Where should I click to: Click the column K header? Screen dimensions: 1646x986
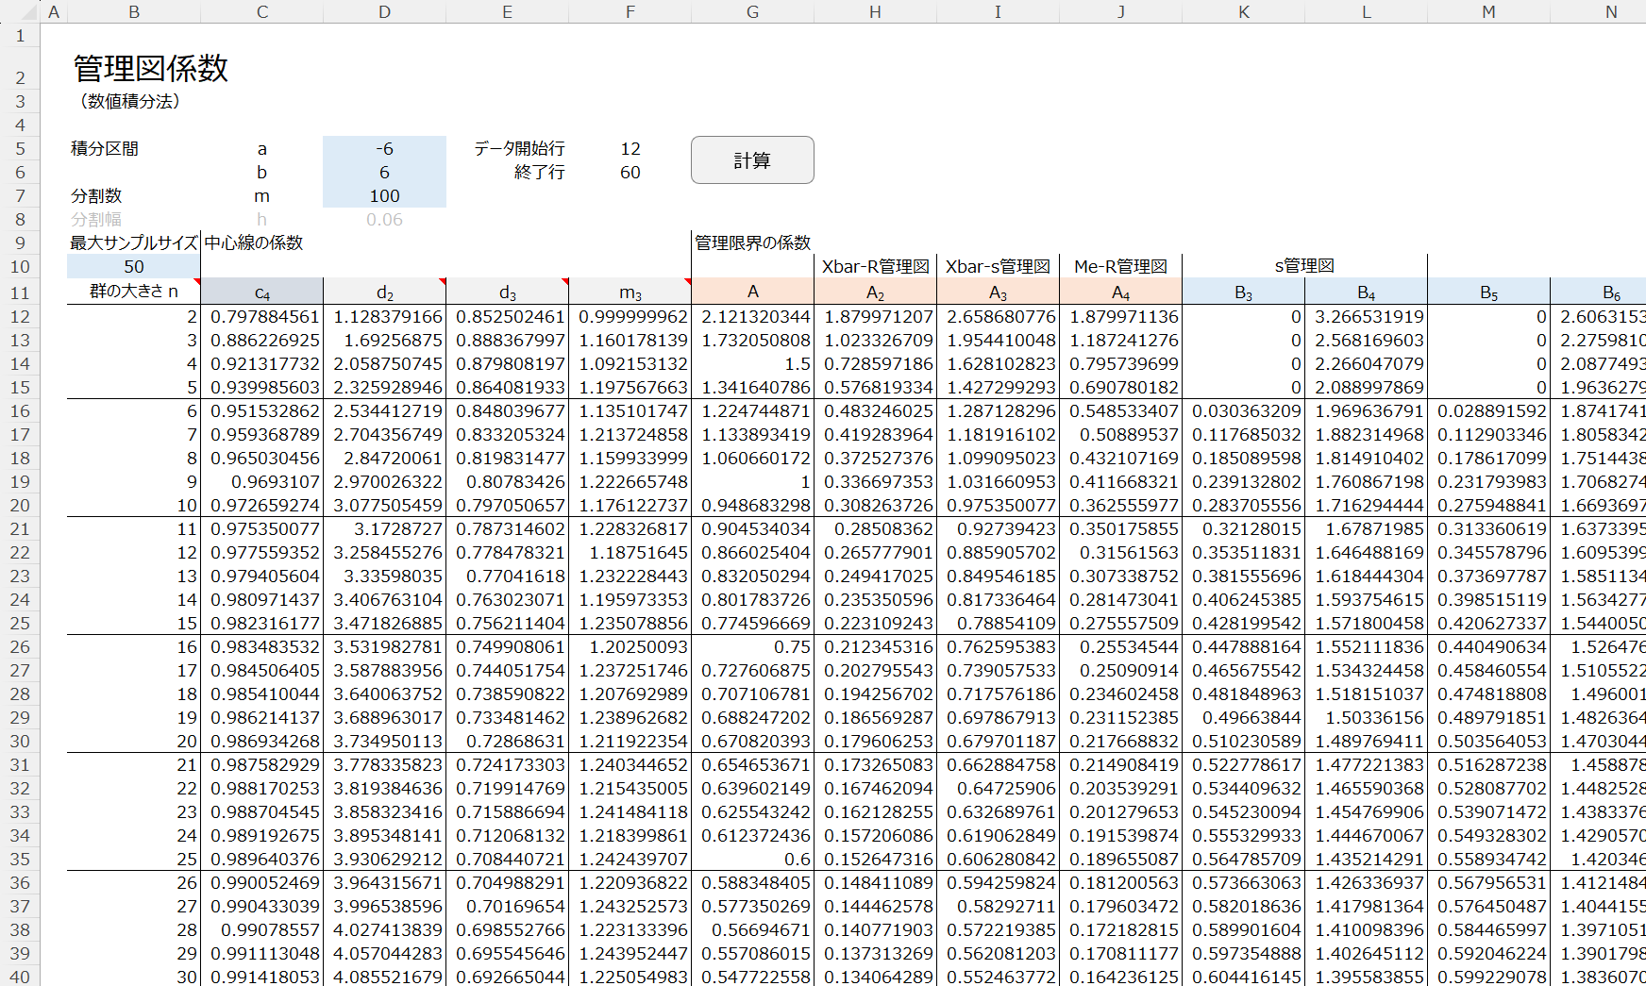pyautogui.click(x=1243, y=11)
